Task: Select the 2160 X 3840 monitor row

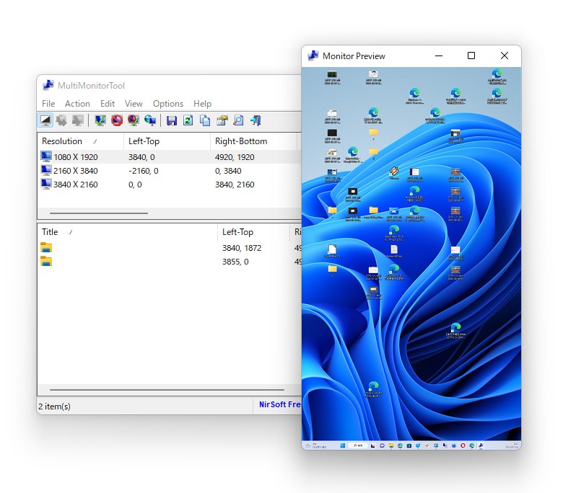Action: pos(169,171)
